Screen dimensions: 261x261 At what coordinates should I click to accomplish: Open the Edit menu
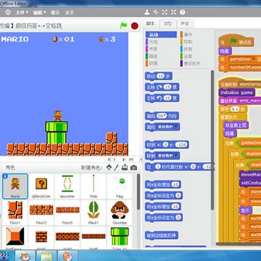click(39, 12)
